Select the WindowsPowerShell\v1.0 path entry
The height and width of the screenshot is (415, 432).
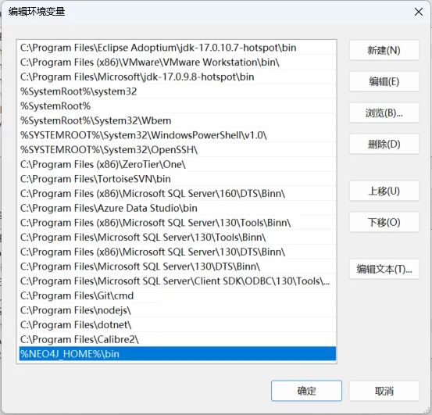[177, 135]
